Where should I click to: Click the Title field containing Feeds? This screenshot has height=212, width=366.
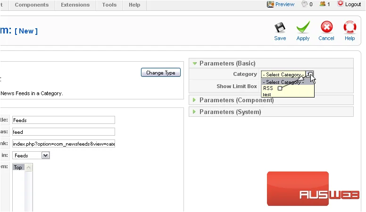pos(64,120)
